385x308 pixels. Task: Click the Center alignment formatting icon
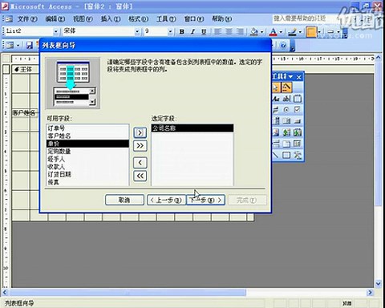coord(229,32)
